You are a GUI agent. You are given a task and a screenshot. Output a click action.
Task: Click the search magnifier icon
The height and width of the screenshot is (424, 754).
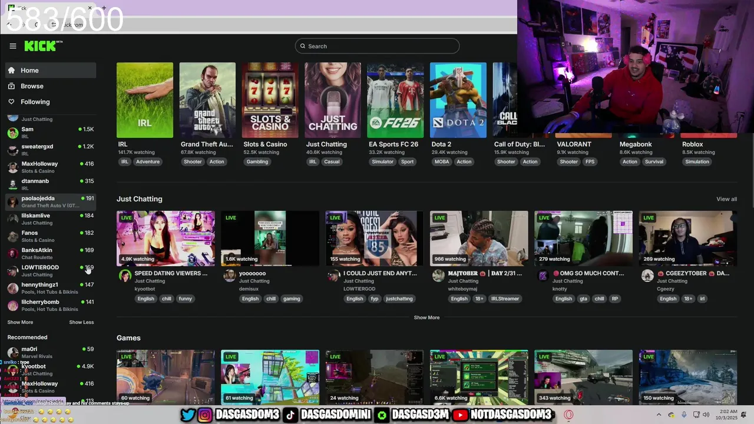pyautogui.click(x=303, y=46)
